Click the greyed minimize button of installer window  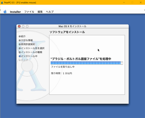click(x=23, y=26)
